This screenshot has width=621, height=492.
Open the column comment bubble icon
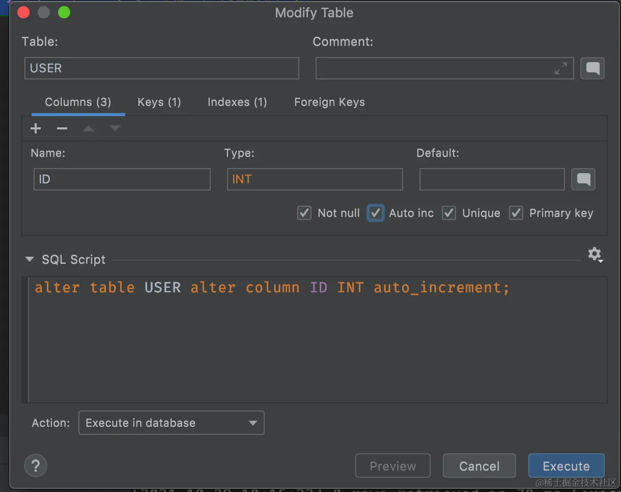583,179
